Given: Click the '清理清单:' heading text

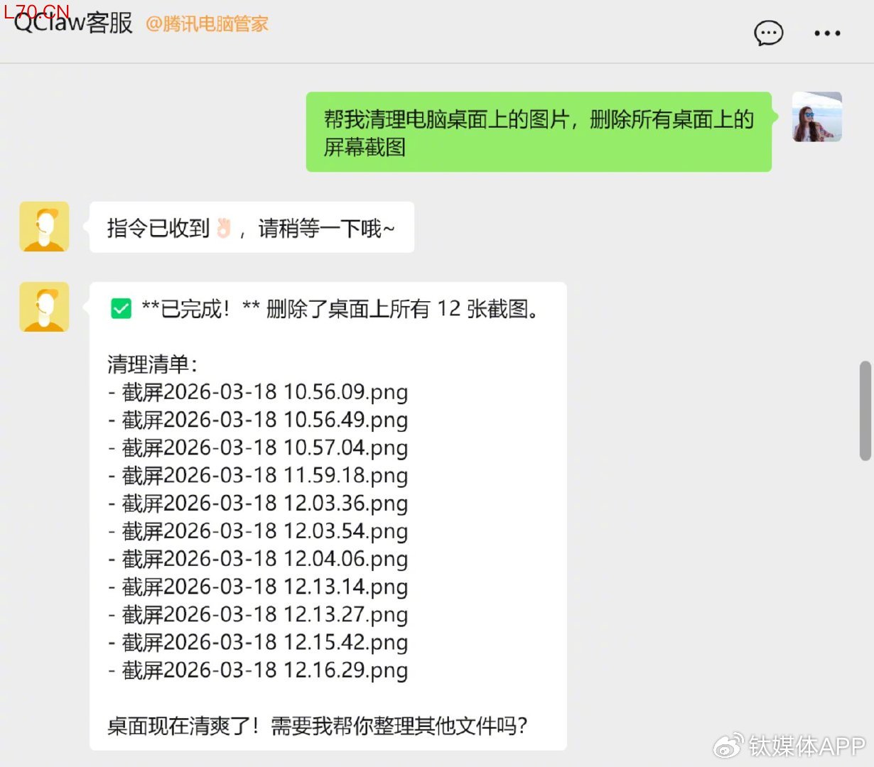Looking at the screenshot, I should pos(152,364).
